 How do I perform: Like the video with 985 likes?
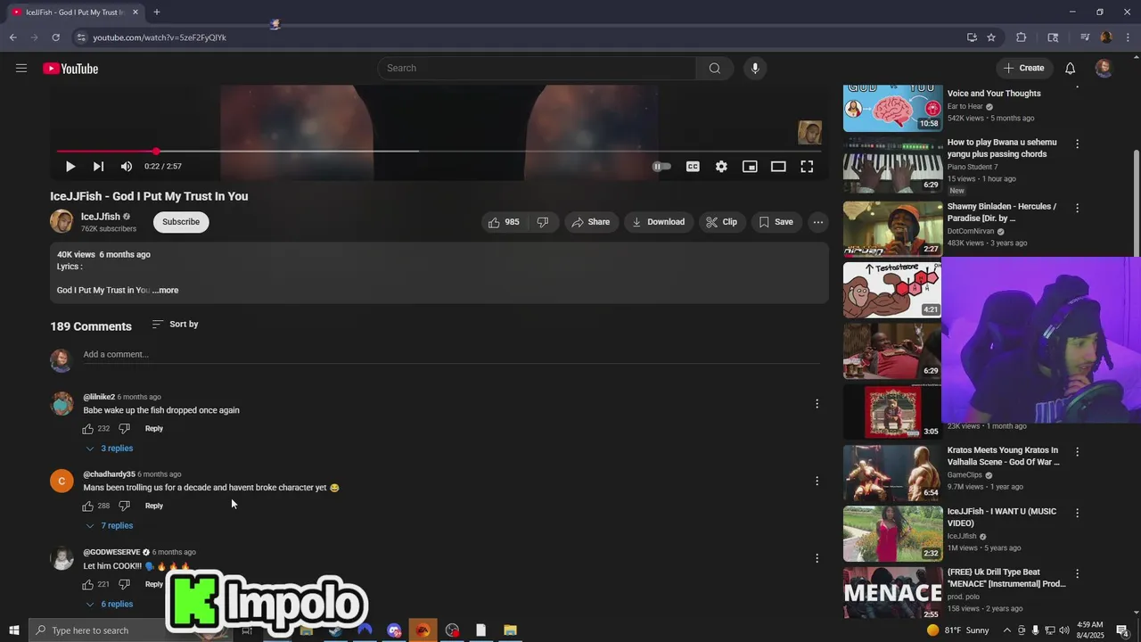pyautogui.click(x=503, y=222)
